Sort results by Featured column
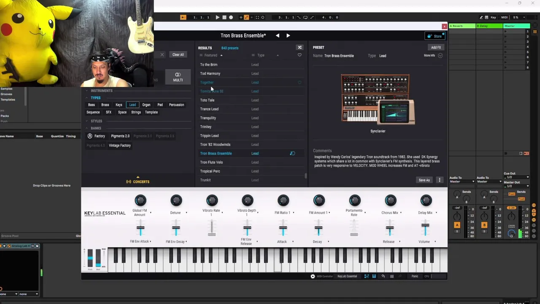This screenshot has height=304, width=540. pos(211,55)
